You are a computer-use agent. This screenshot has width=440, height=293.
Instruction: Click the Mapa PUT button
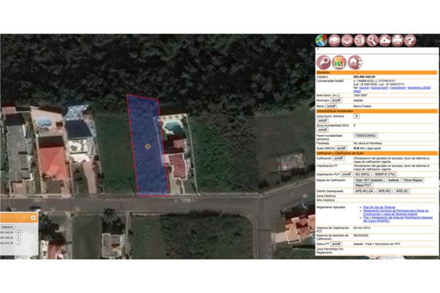[364, 186]
